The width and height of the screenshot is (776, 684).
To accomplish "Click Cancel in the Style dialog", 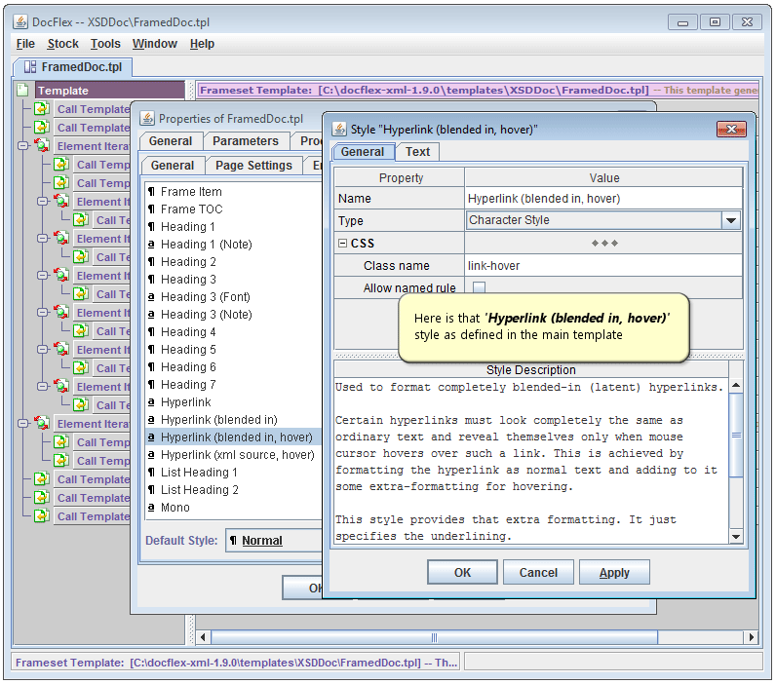I will coord(538,573).
